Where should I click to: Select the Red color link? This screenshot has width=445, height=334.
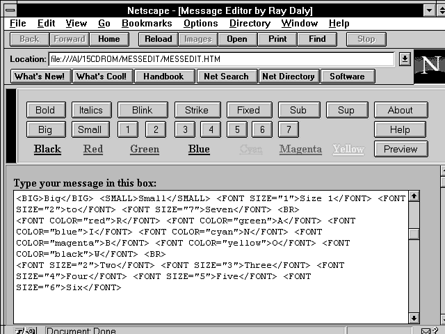pos(93,149)
